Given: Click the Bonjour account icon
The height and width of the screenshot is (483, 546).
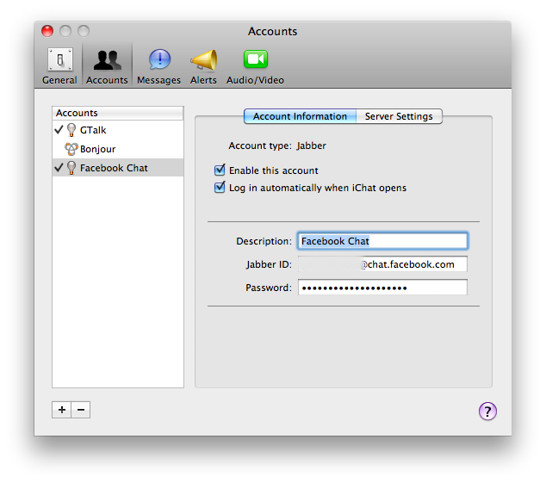Looking at the screenshot, I should [71, 149].
